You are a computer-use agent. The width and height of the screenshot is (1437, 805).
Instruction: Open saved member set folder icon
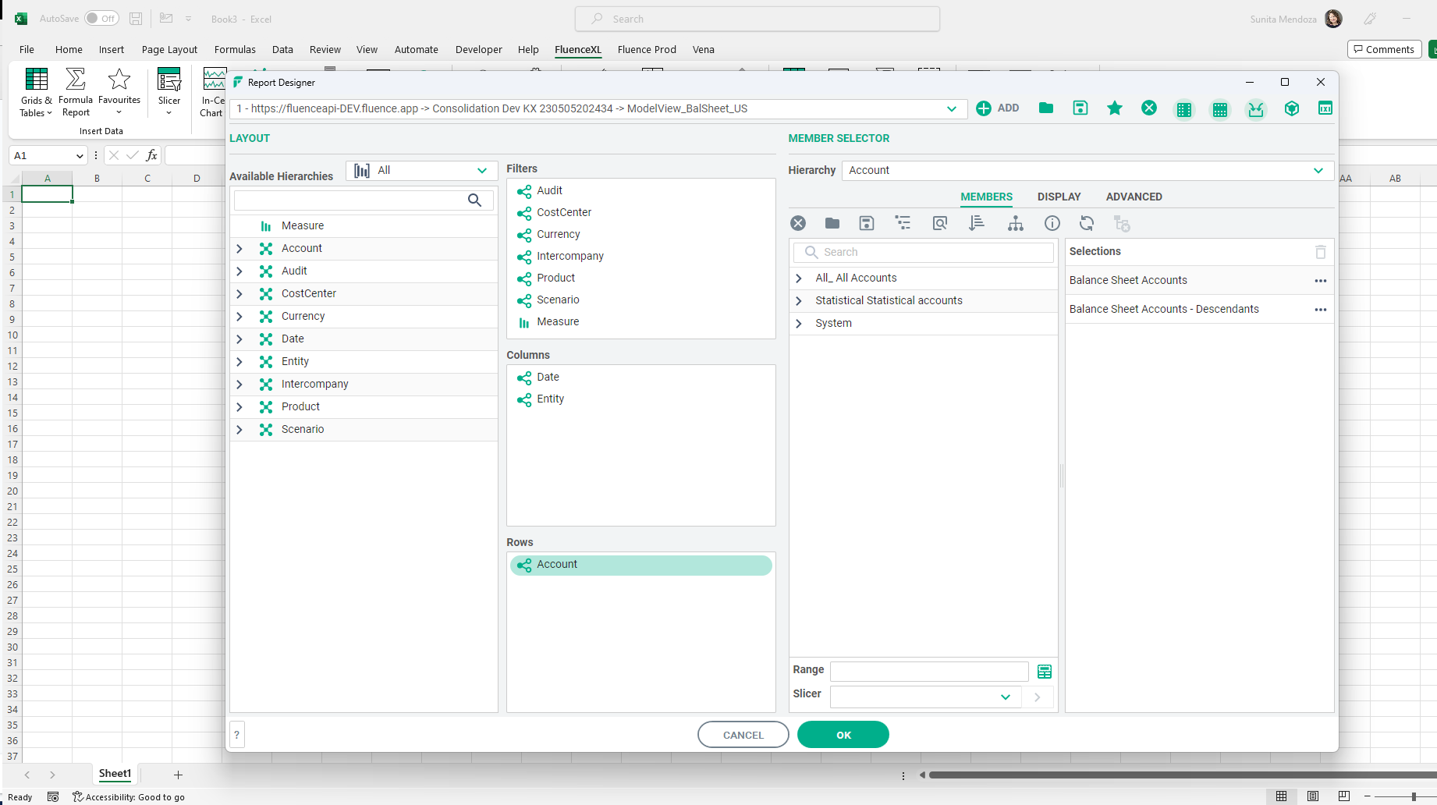pyautogui.click(x=832, y=223)
